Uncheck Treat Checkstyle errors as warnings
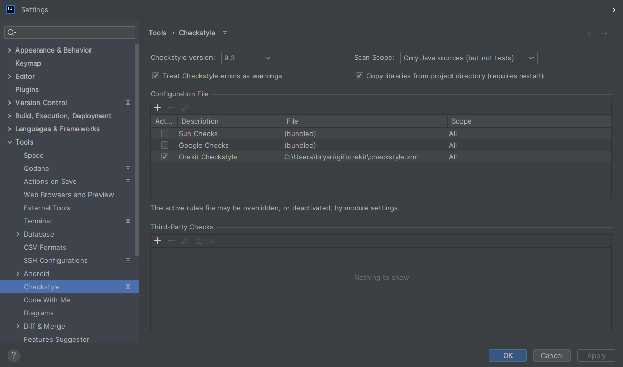 tap(156, 76)
